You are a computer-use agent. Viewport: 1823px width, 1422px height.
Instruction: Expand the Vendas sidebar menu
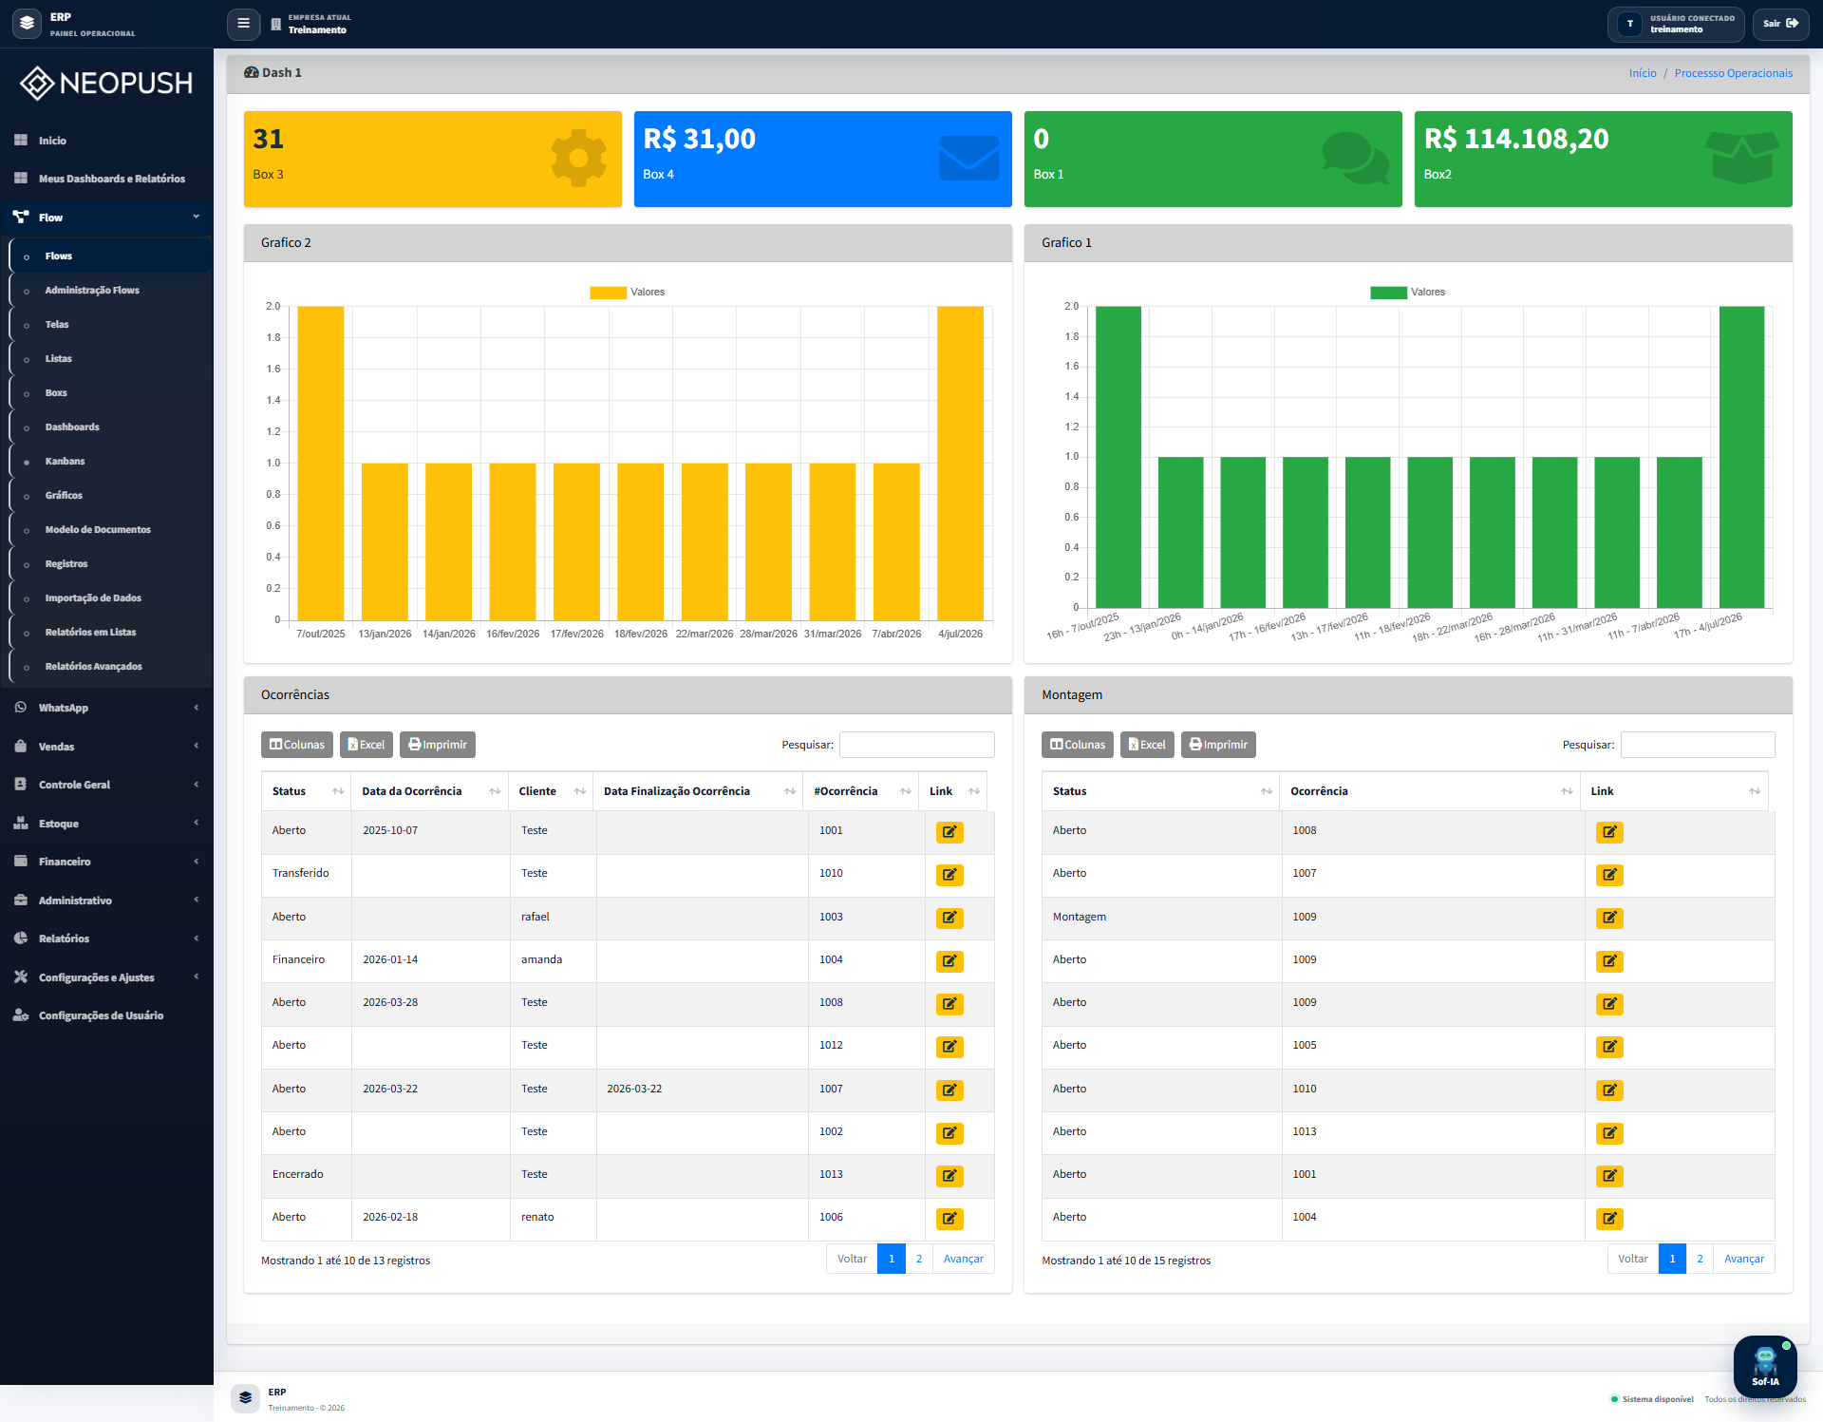106,747
